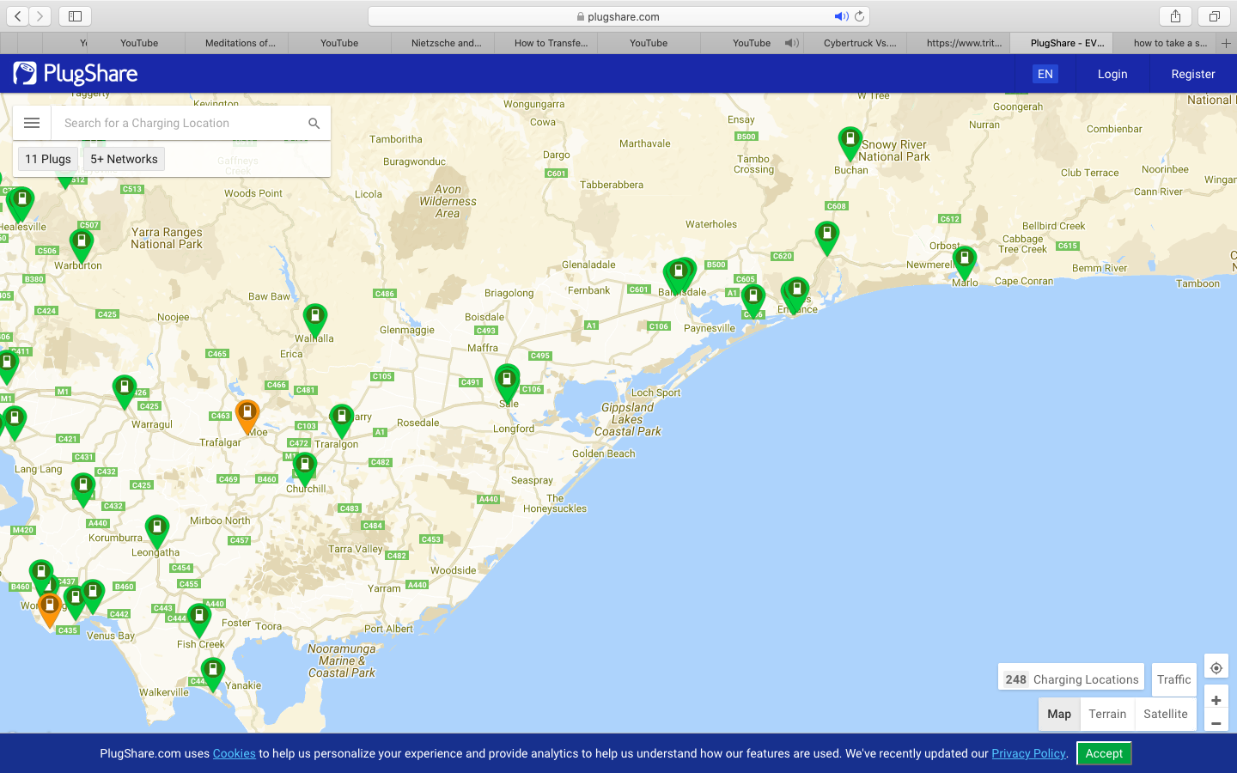Open the green charger pin near Paynesville
Viewport: 1237px width, 773px height.
753,301
